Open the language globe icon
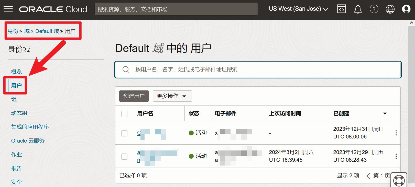Image resolution: width=415 pixels, height=187 pixels. coord(390,9)
